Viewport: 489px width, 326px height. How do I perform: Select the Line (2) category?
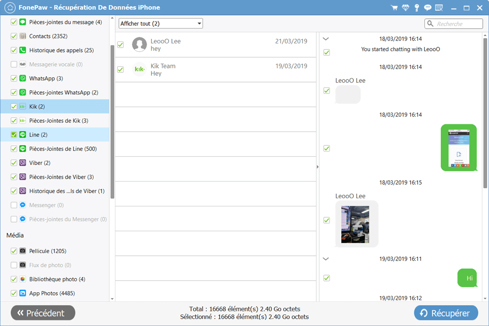55,134
